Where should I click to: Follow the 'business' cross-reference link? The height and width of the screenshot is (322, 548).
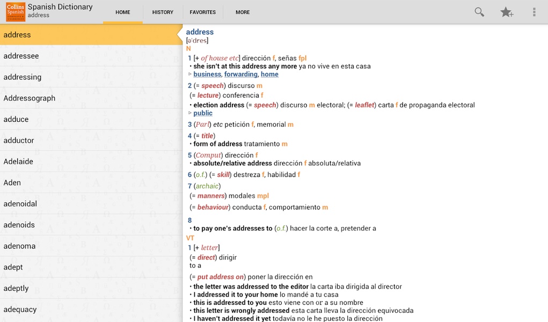pos(207,74)
